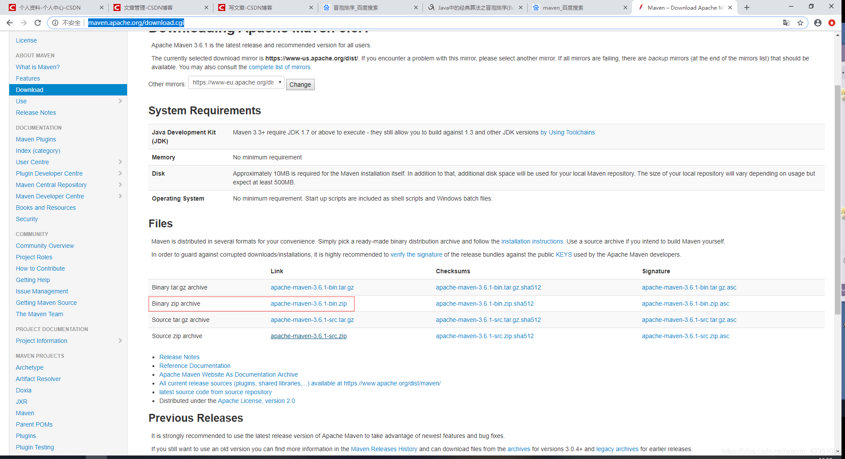This screenshot has height=459, width=845.
Task: Open apache-maven-3.6.1-bin.zip.sha512 checksum
Action: coord(485,304)
